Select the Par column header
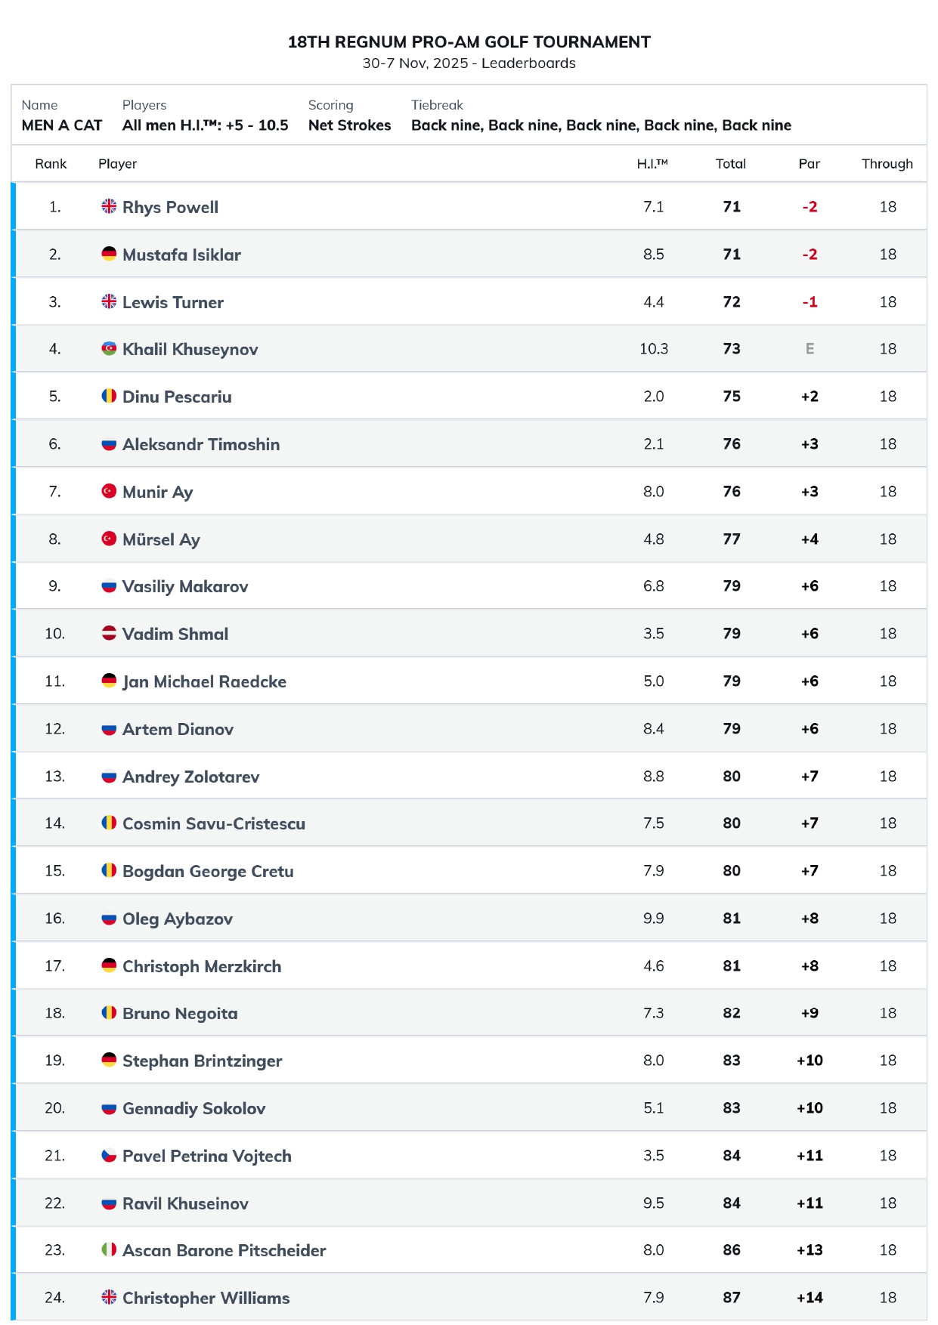 (x=810, y=164)
